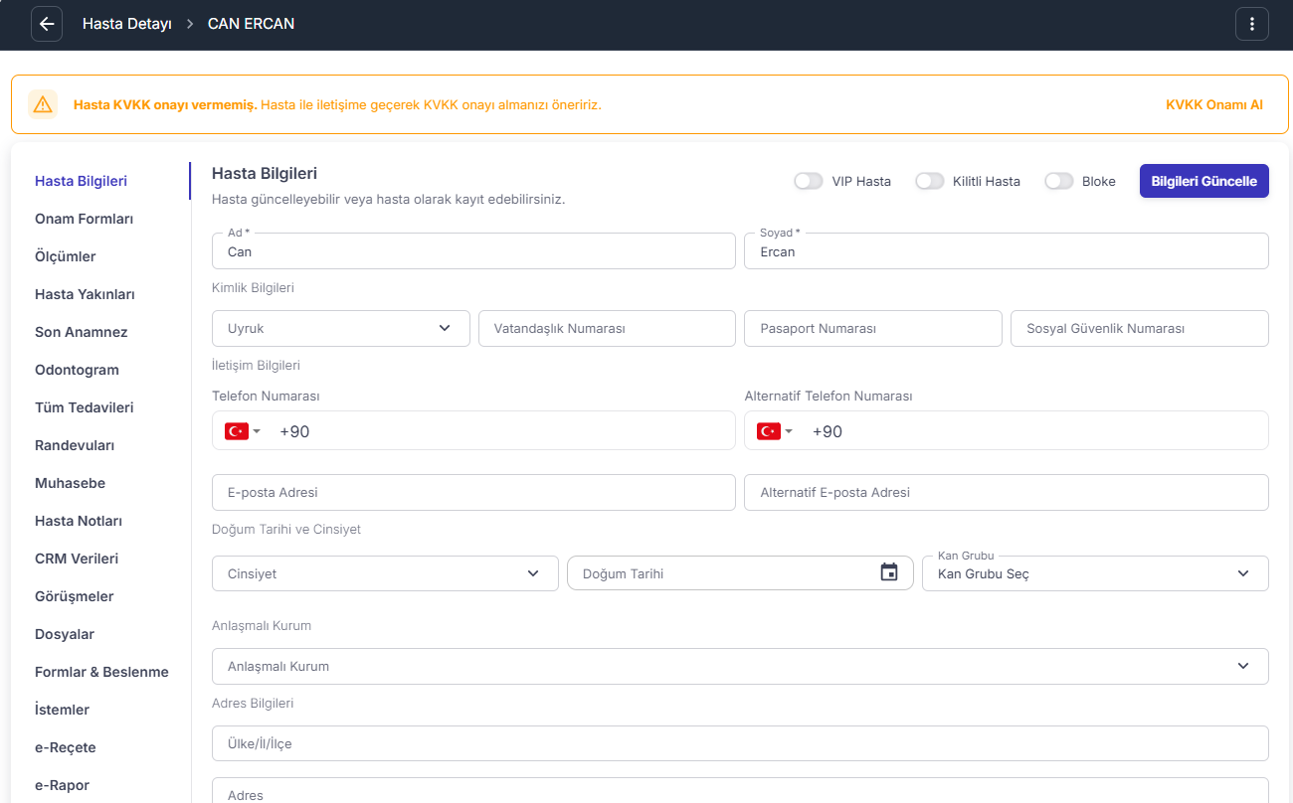Image resolution: width=1293 pixels, height=803 pixels.
Task: Expand the Cinsiyet dropdown
Action: click(385, 573)
